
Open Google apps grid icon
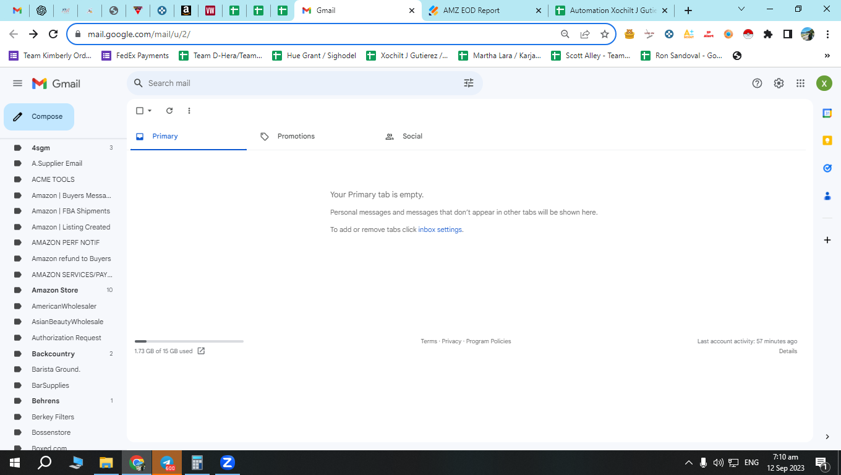[800, 83]
